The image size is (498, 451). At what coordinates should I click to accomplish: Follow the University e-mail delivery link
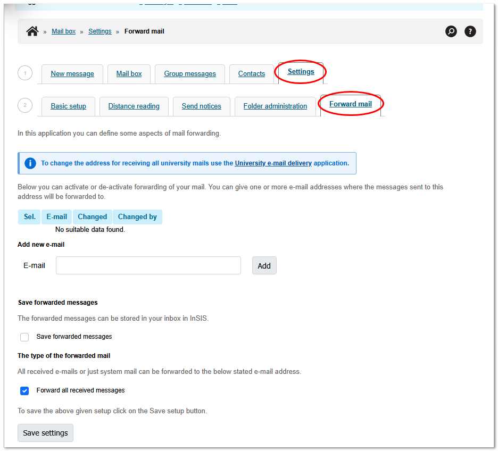click(x=273, y=163)
